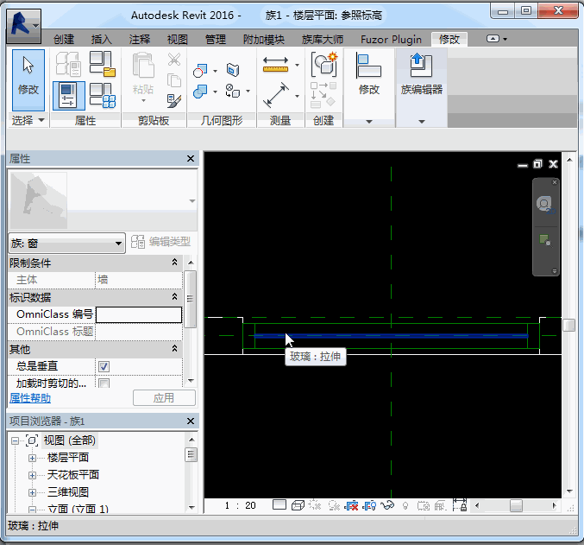This screenshot has height=545, width=584.
Task: Click the navigation wheel icon in the canvas
Action: 545,204
